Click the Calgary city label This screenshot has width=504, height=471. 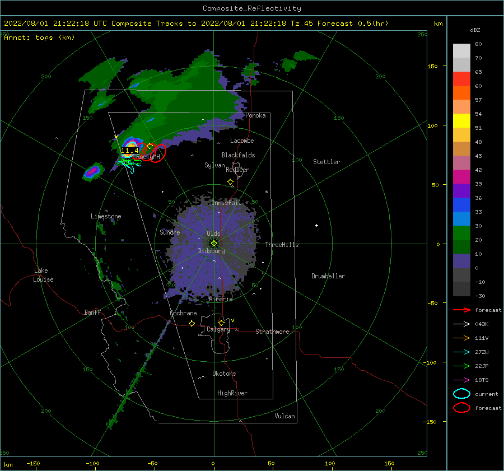(218, 329)
